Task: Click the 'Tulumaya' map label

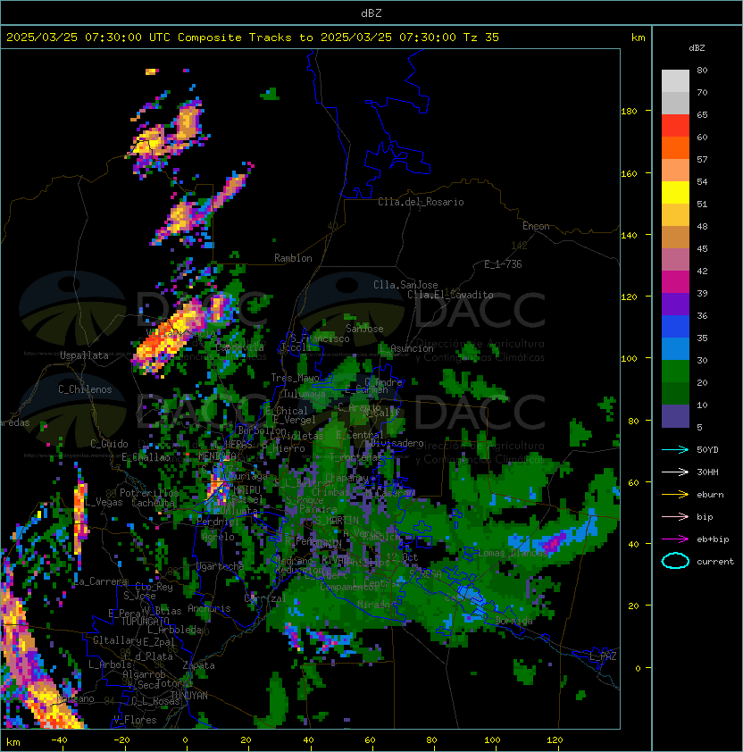Action: 305,394
